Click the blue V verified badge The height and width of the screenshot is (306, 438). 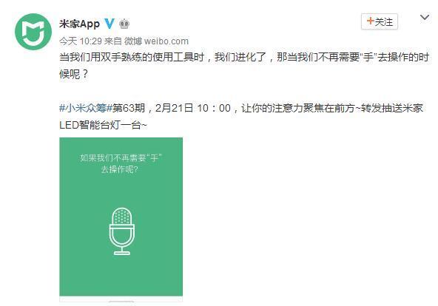tap(109, 24)
